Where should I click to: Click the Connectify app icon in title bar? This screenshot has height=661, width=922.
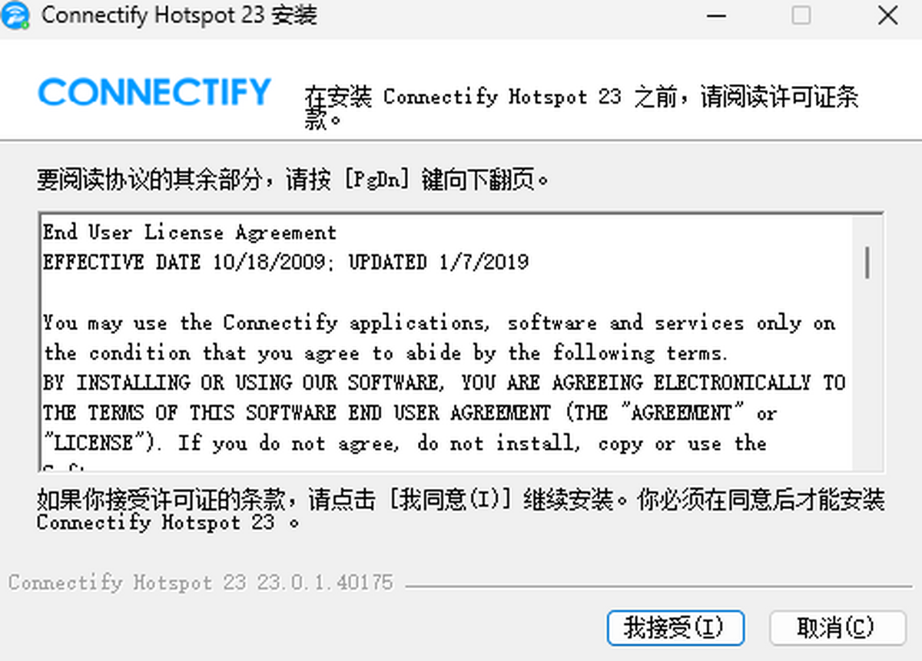16,15
